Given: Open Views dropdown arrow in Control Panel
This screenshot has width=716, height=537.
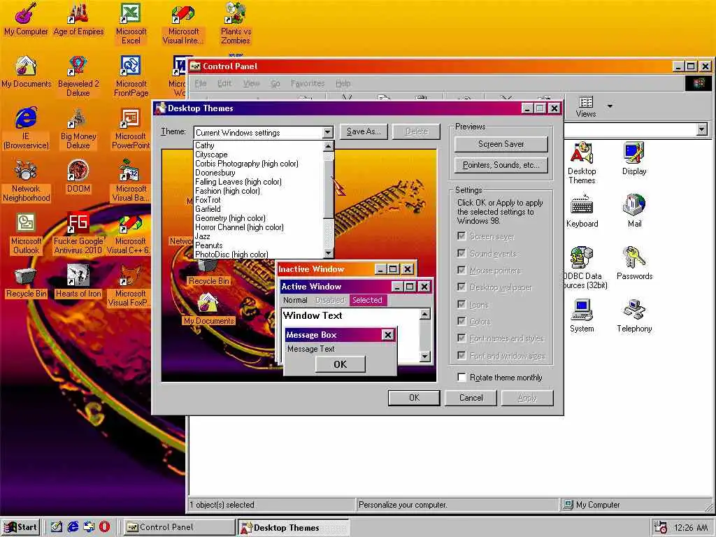Looking at the screenshot, I should [x=610, y=106].
